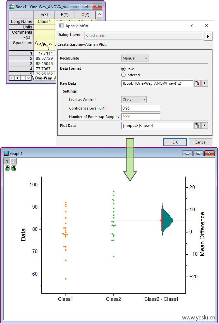219x324 pixels.
Task: Click OK in plotGA dialog
Action: pyautogui.click(x=175, y=142)
